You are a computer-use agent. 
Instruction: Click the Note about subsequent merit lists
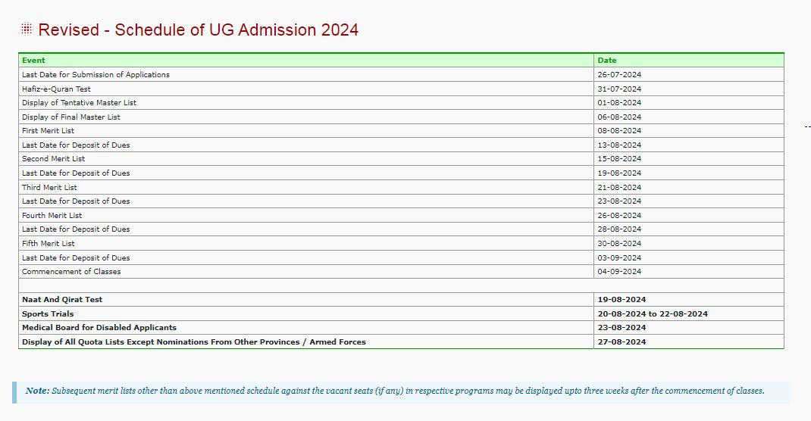point(395,391)
